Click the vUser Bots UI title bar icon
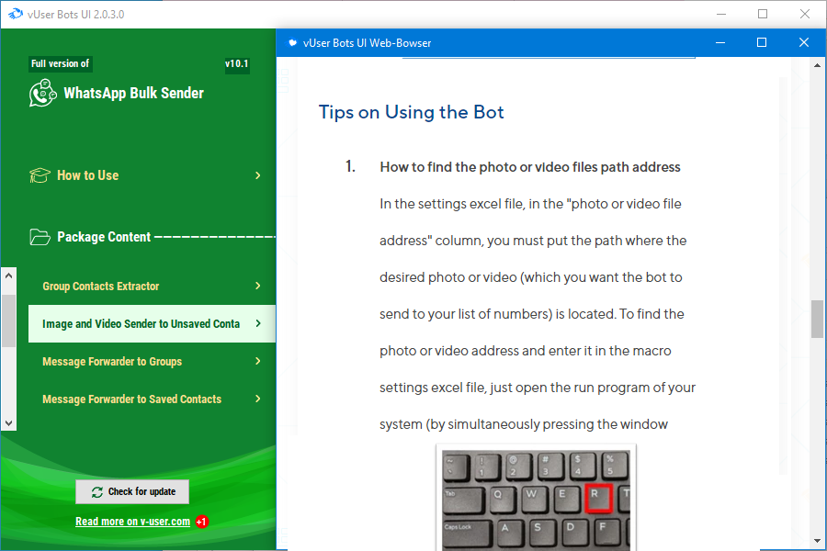Viewport: 827px width, 551px height. pos(16,15)
